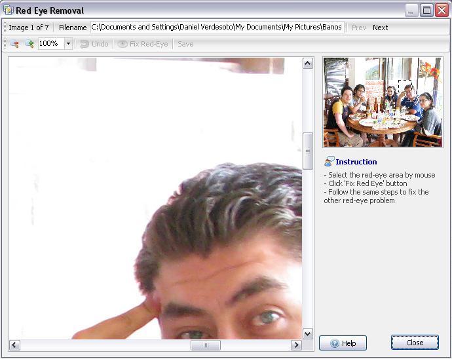
Task: Open the 100% zoom level dropdown
Action: pos(68,43)
